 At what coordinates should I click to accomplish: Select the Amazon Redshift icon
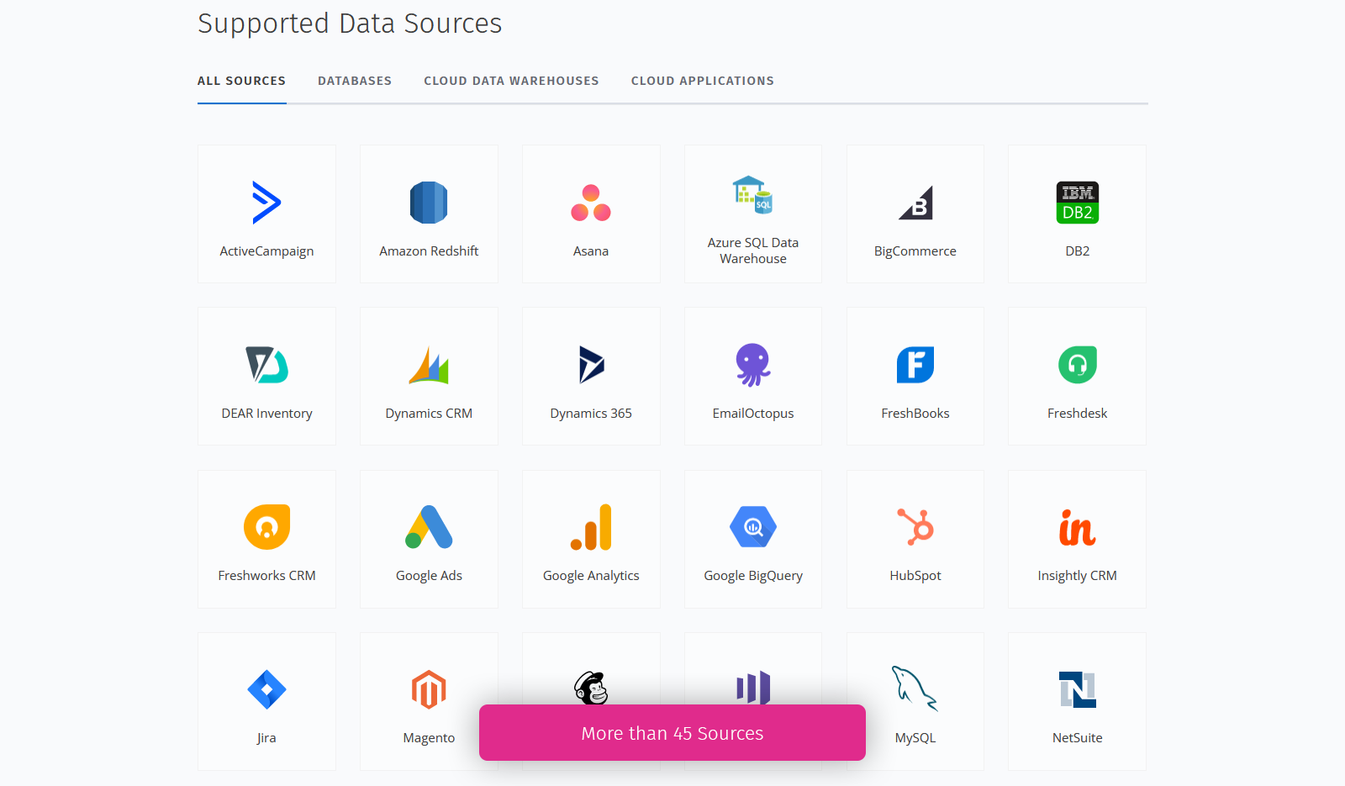(429, 203)
